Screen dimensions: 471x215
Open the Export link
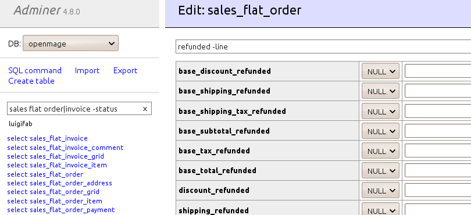tap(125, 70)
